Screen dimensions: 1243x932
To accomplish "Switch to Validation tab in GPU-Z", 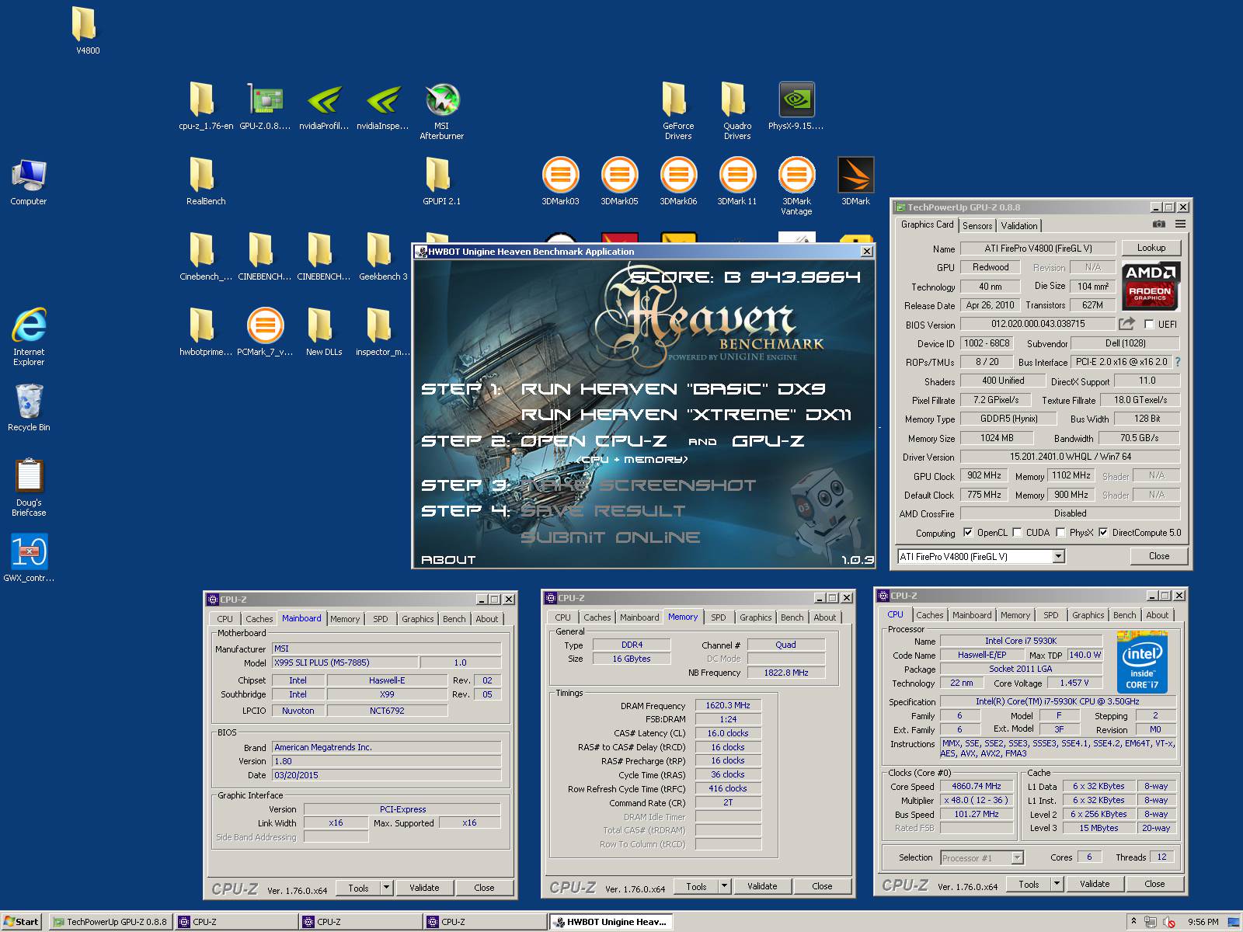I will click(1018, 226).
